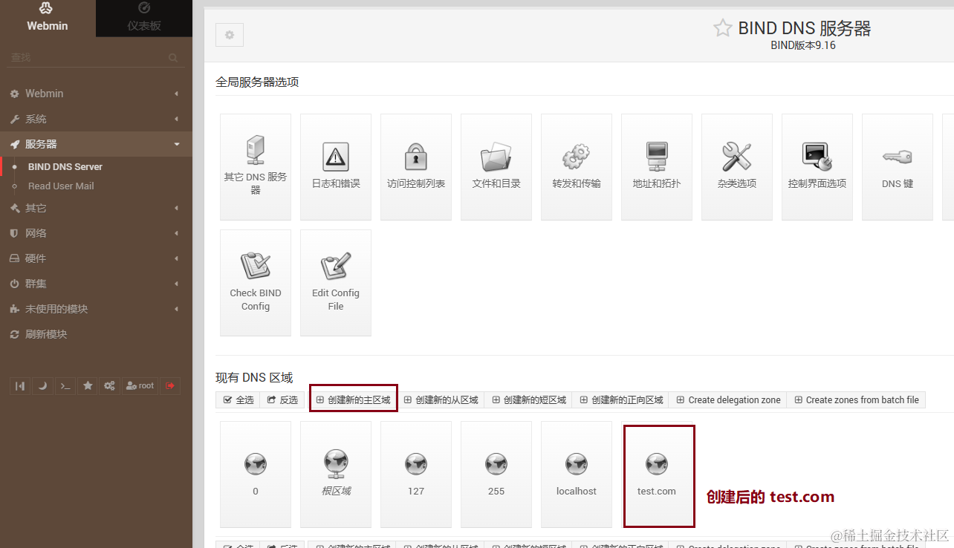Open the DNS 键 module icon
Screen dimensions: 954x548
point(897,166)
